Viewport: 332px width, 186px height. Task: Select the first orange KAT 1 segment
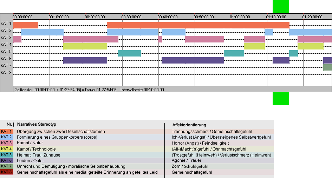point(26,25)
